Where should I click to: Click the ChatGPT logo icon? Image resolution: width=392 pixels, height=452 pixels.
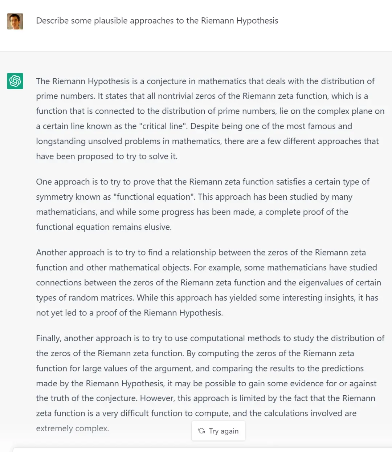tap(15, 81)
